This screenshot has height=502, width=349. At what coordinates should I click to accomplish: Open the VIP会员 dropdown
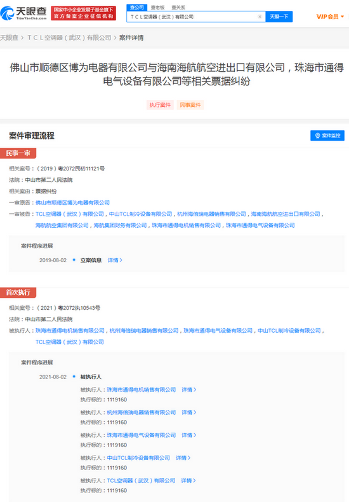click(x=330, y=17)
